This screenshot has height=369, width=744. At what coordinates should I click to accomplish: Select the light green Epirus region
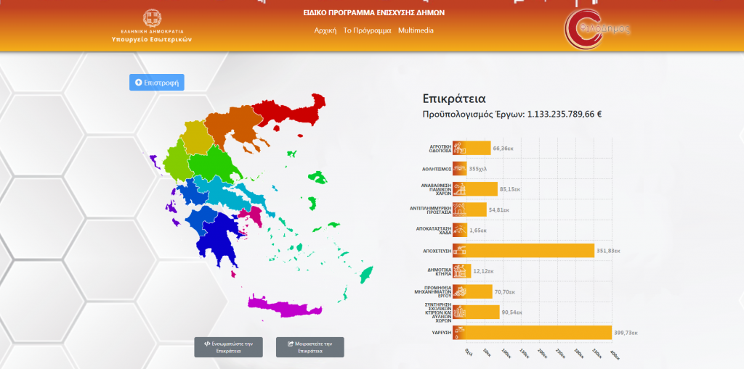pyautogui.click(x=178, y=161)
